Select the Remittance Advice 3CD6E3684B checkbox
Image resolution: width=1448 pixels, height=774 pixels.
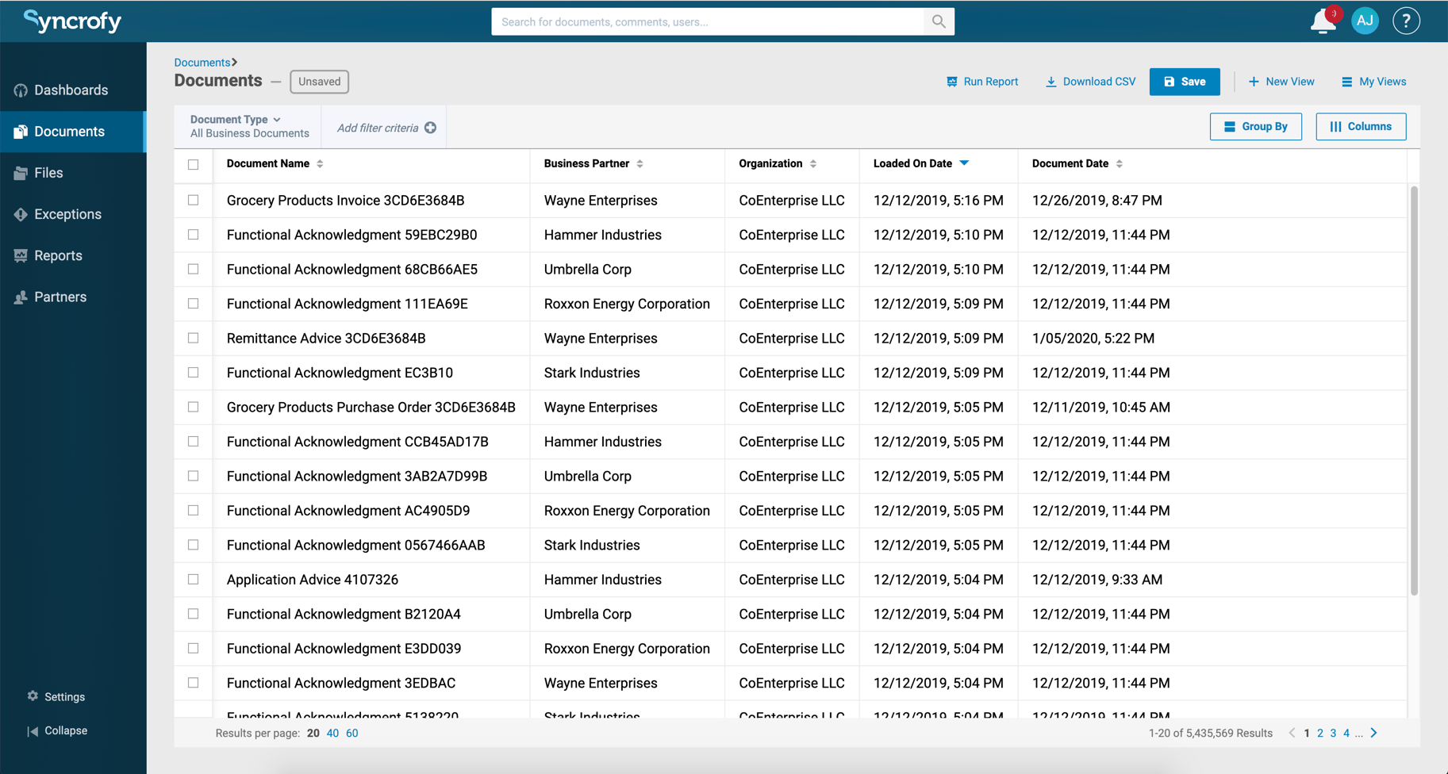193,338
